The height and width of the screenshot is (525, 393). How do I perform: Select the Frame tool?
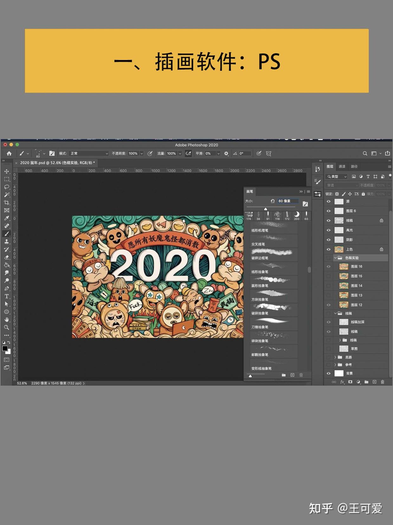click(7, 210)
